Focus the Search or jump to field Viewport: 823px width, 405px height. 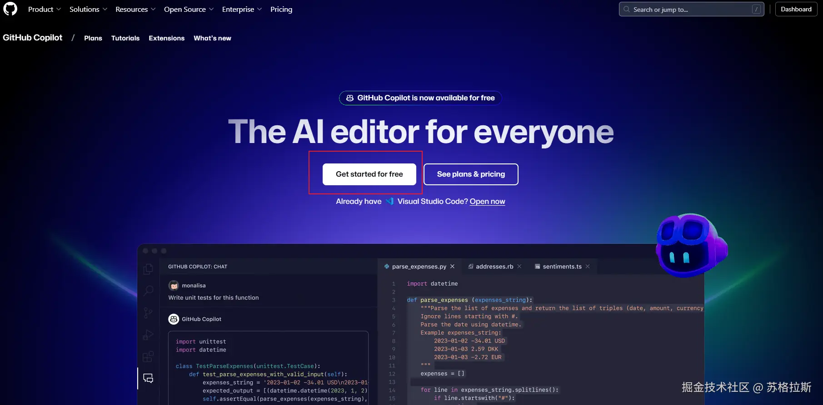coord(691,9)
